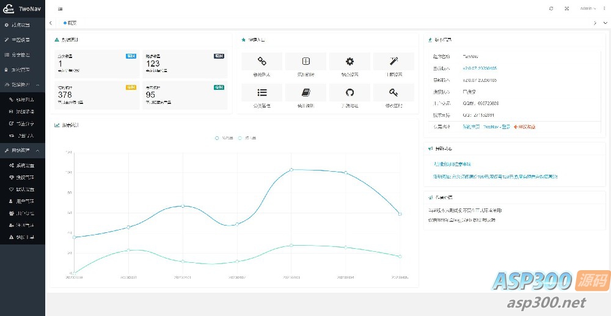Toggle the second chart legend series

pyautogui.click(x=247, y=138)
